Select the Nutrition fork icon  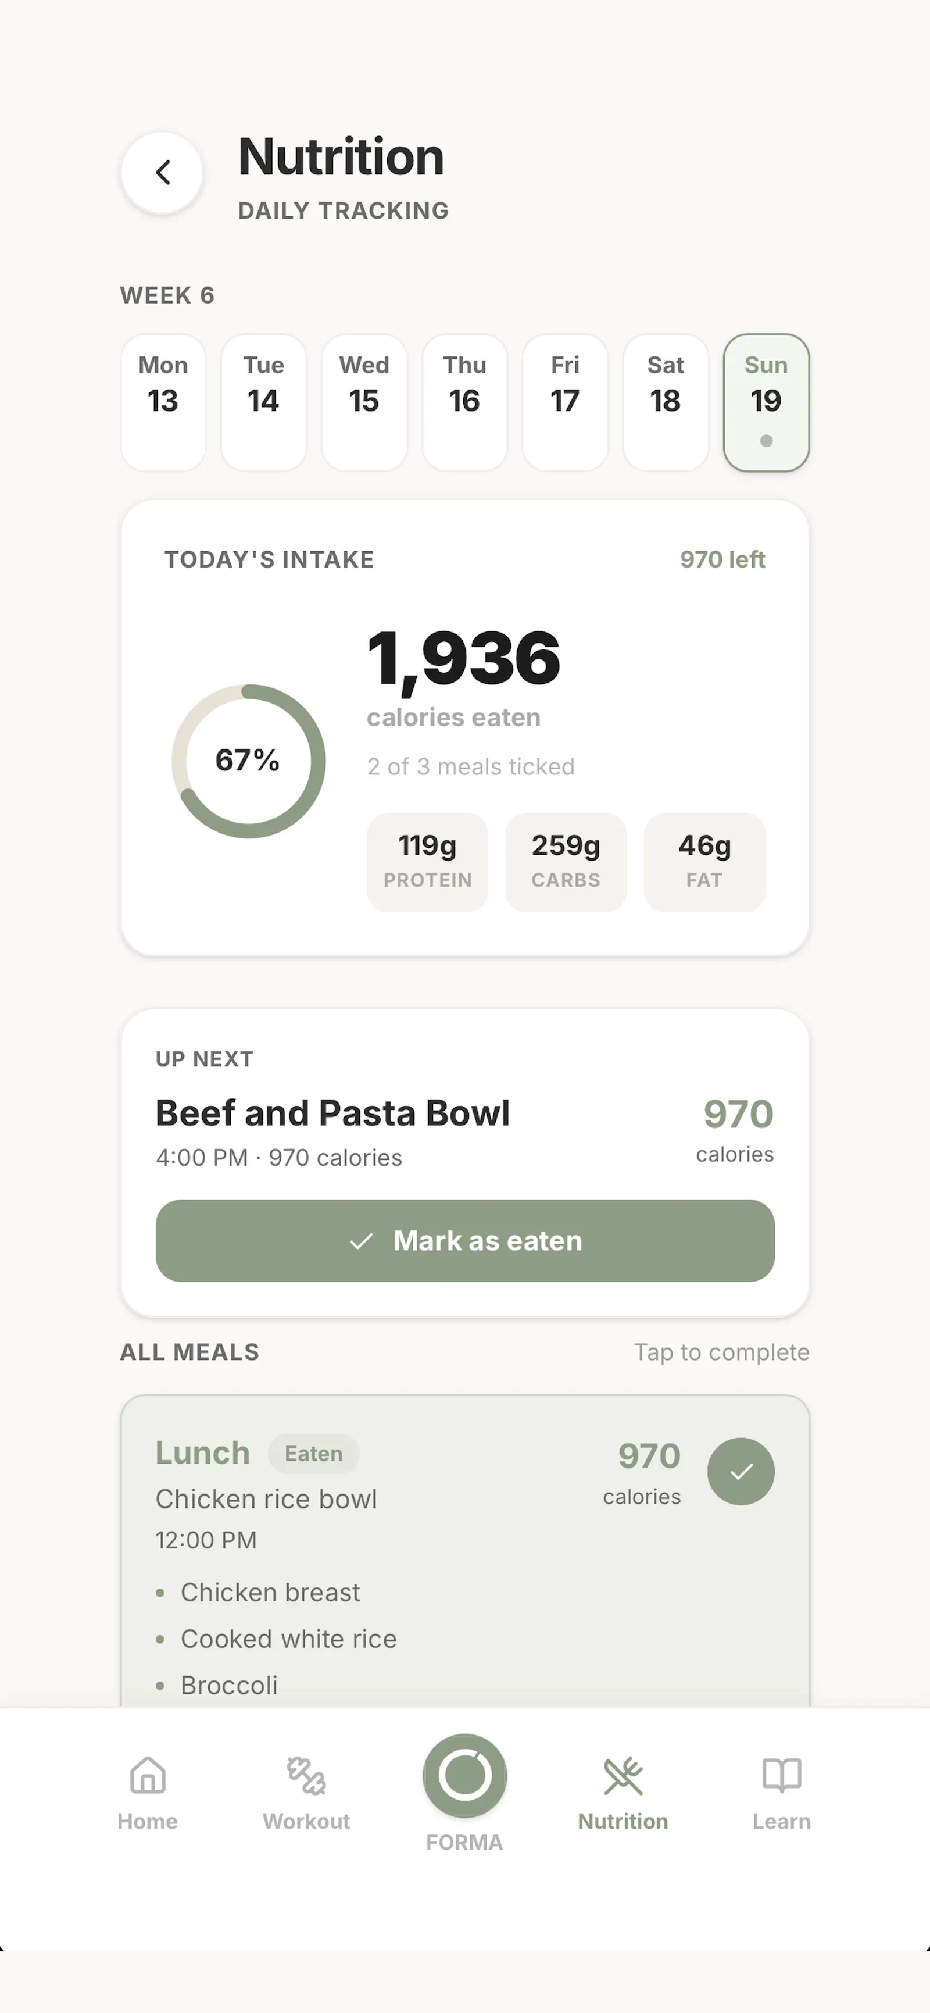(623, 1775)
